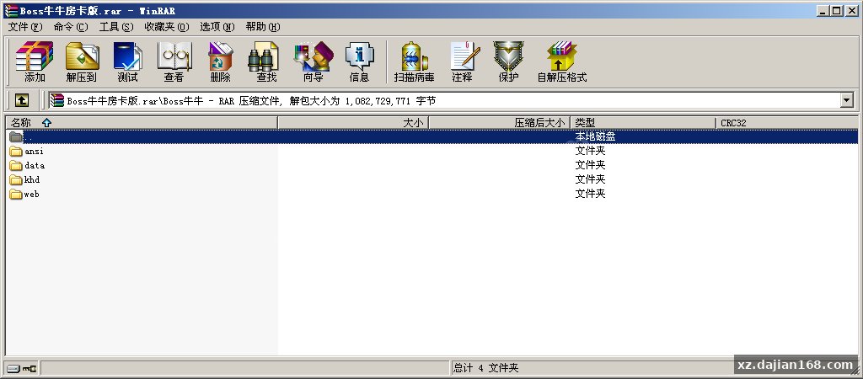Click the 解压到 (Extract To) icon
Viewport: 863px width, 379px height.
82,61
